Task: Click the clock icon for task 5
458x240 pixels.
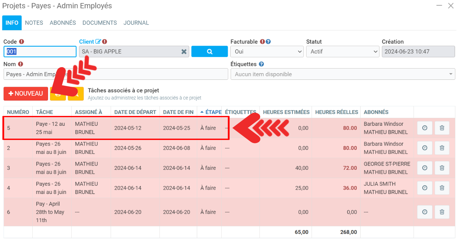Action: [425, 128]
